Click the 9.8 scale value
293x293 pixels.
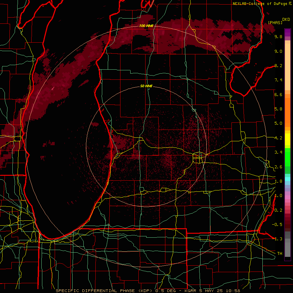pos(278,36)
